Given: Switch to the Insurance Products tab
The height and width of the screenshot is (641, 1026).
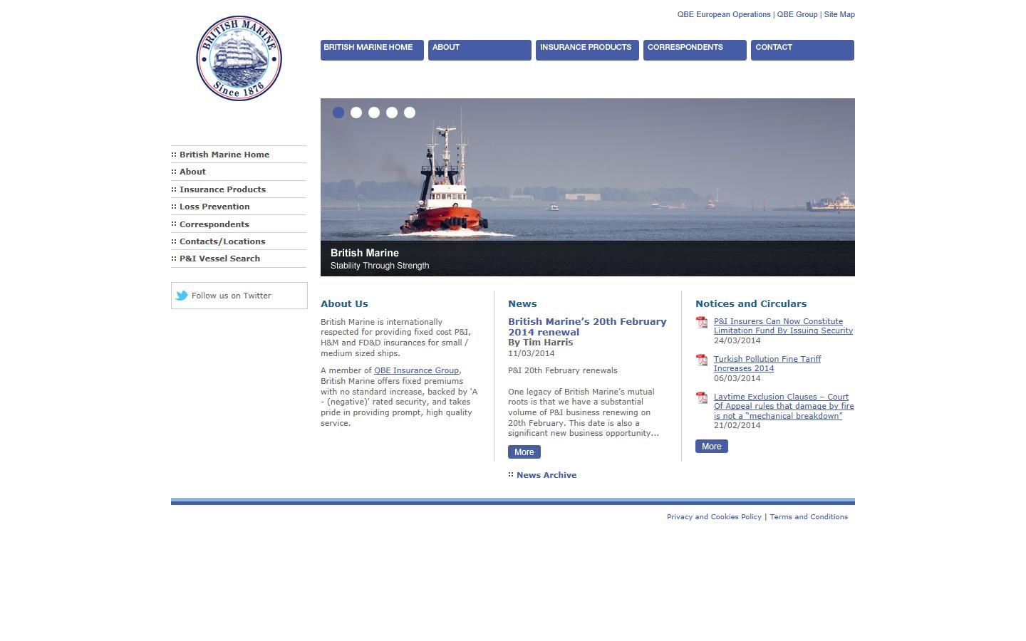Looking at the screenshot, I should pos(586,50).
